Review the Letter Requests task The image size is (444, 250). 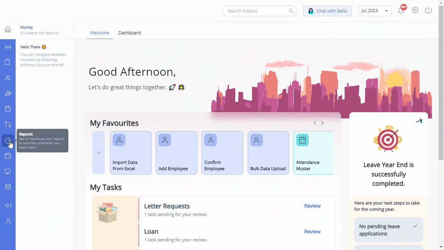point(312,206)
